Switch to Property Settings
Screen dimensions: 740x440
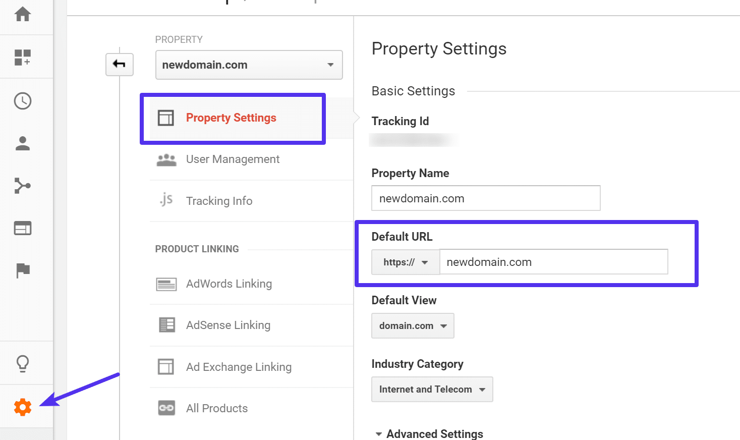tap(231, 118)
